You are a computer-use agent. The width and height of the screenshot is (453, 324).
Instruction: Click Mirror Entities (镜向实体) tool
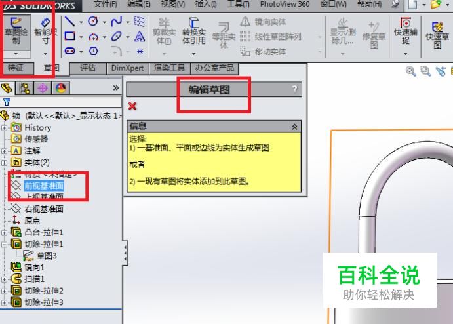(263, 22)
